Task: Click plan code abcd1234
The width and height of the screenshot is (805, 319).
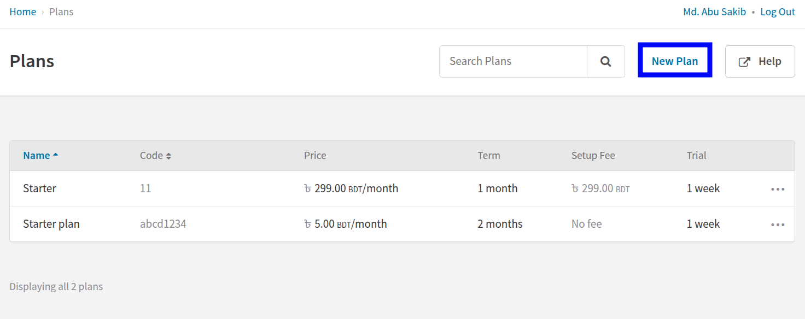Action: [x=163, y=224]
